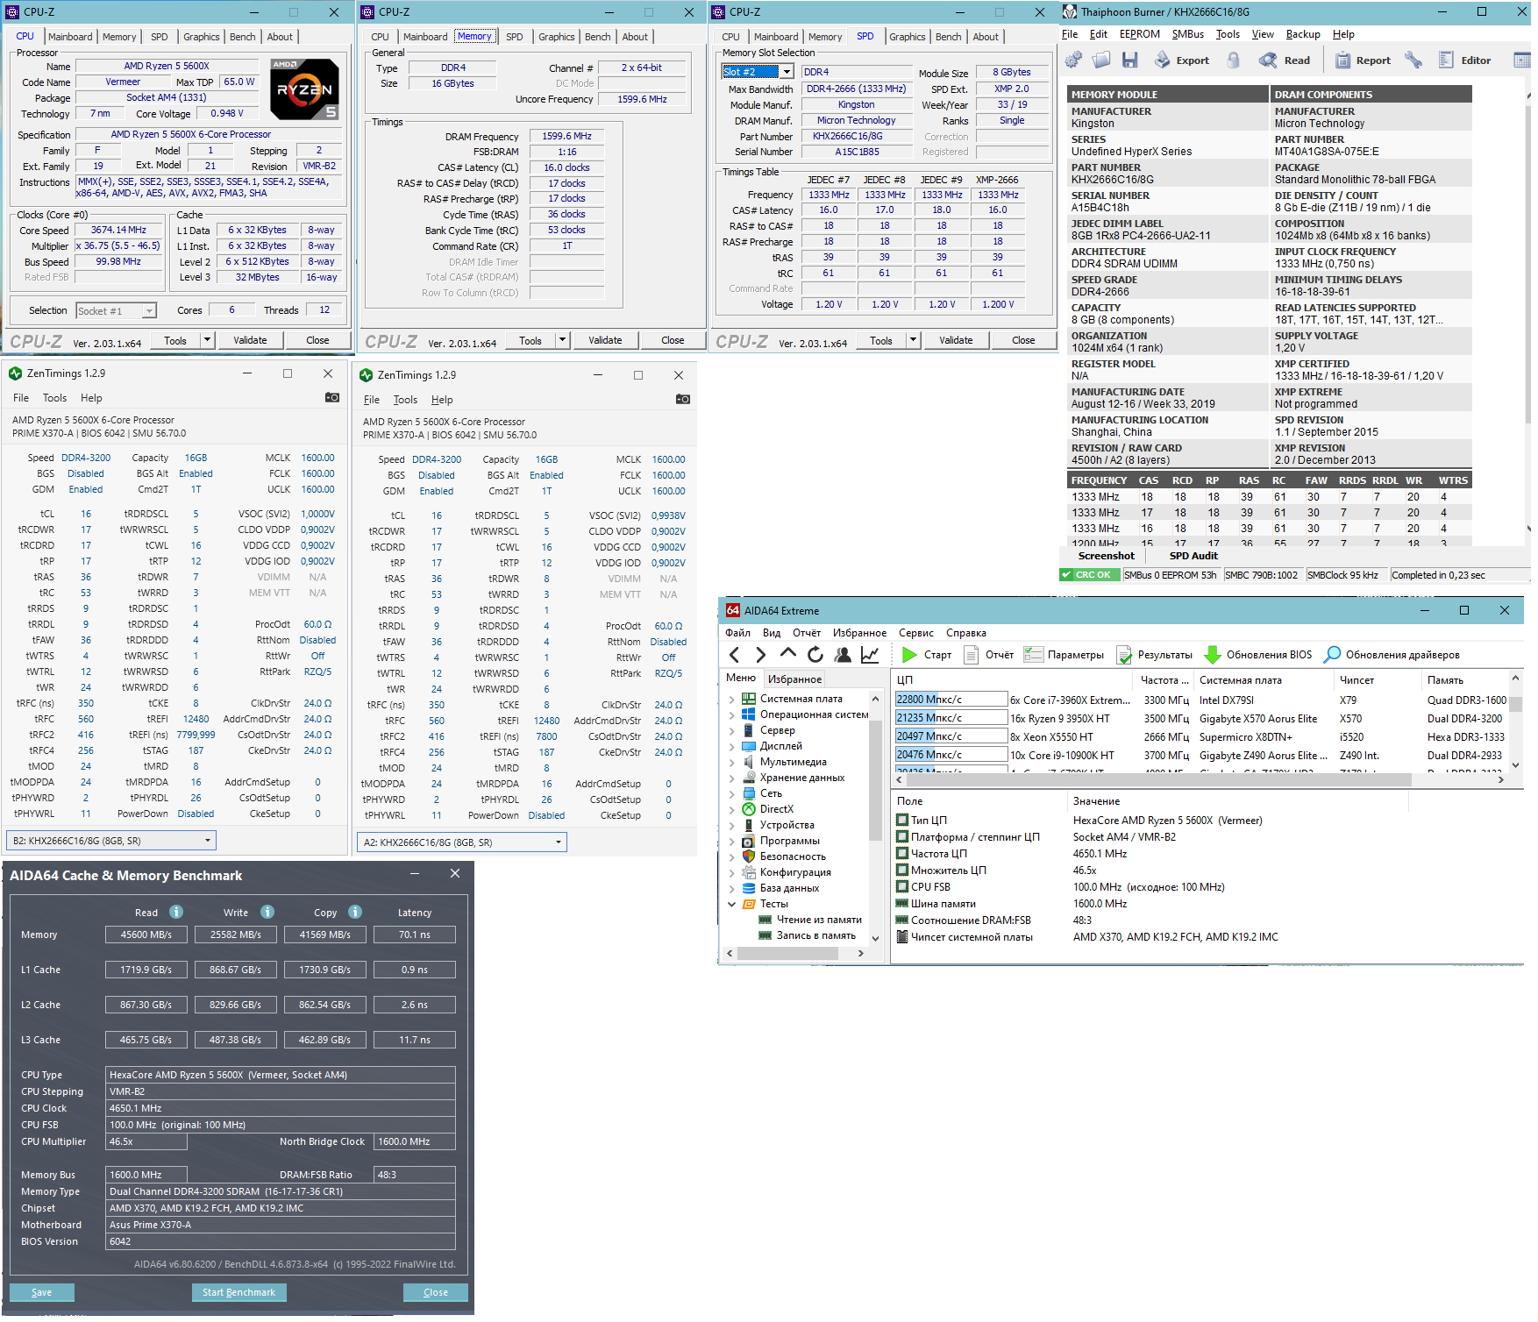
Task: Go back in AIDA64 Extreme navigation
Action: 735,655
